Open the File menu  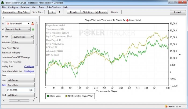(x=4, y=7)
